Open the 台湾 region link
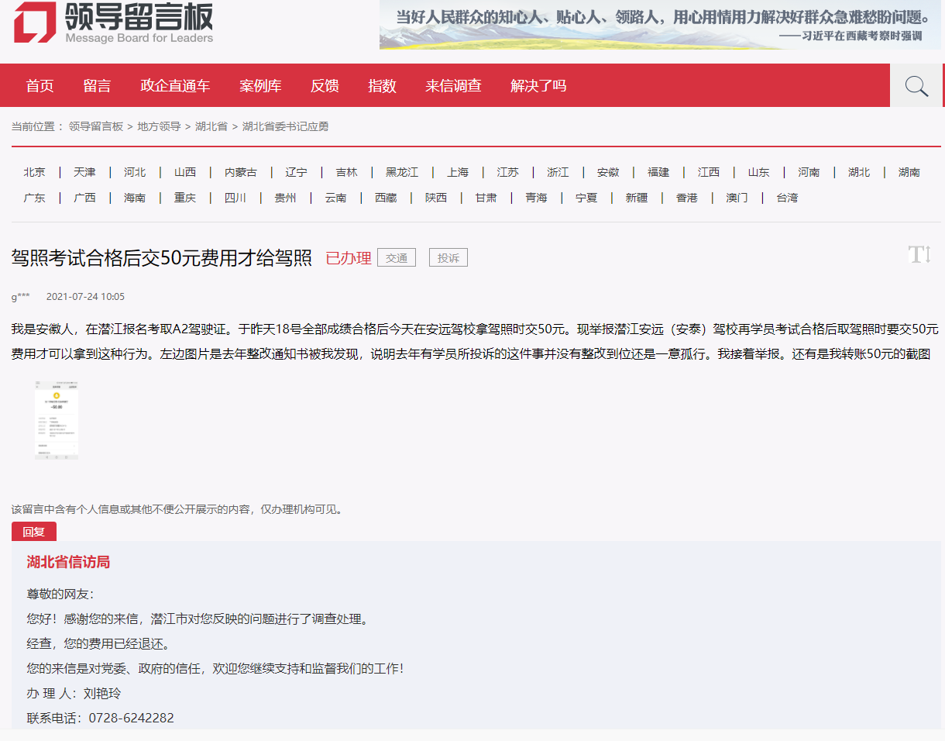 click(787, 198)
